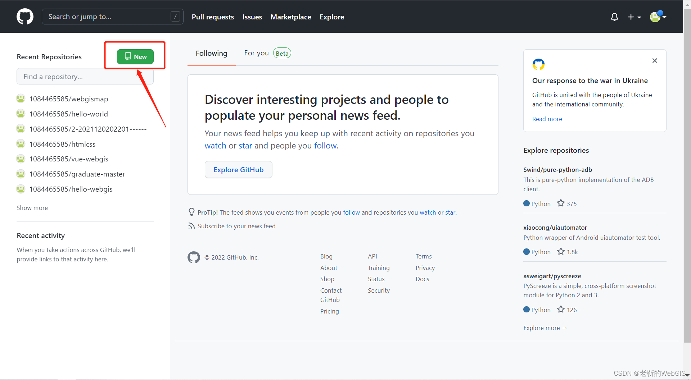Open the notifications bell

click(614, 17)
